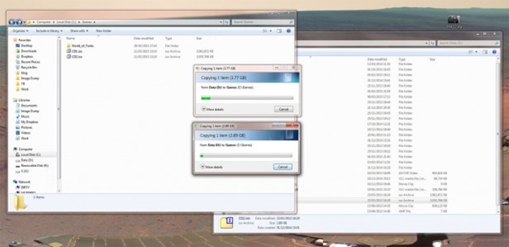This screenshot has height=247, width=509.
Task: Click the Search Data (D:) input field
Action: coord(468,43)
